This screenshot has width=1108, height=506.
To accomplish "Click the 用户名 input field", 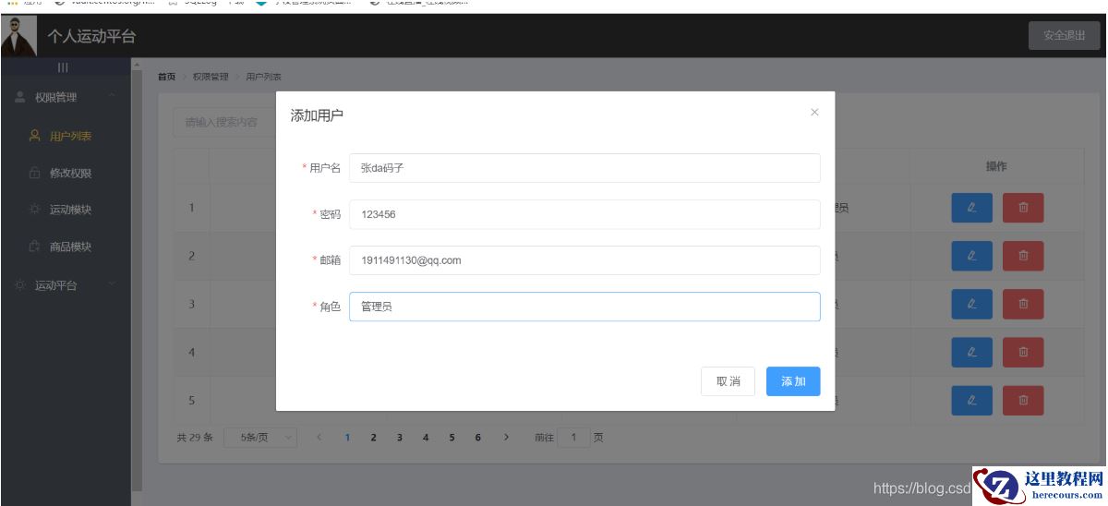I will point(584,168).
